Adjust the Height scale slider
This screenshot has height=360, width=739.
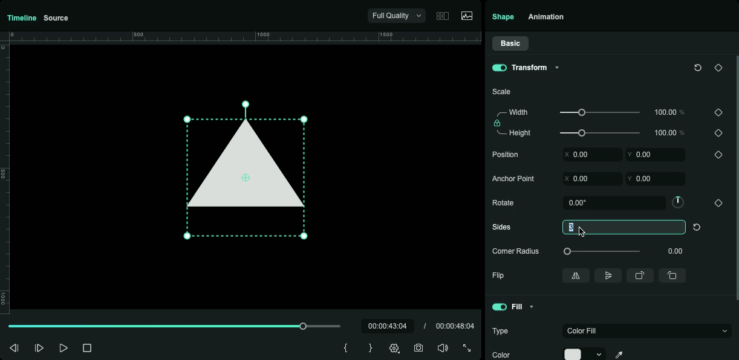(582, 133)
